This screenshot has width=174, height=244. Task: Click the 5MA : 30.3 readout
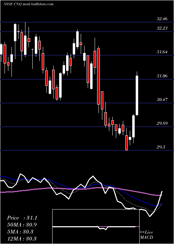tap(20, 231)
